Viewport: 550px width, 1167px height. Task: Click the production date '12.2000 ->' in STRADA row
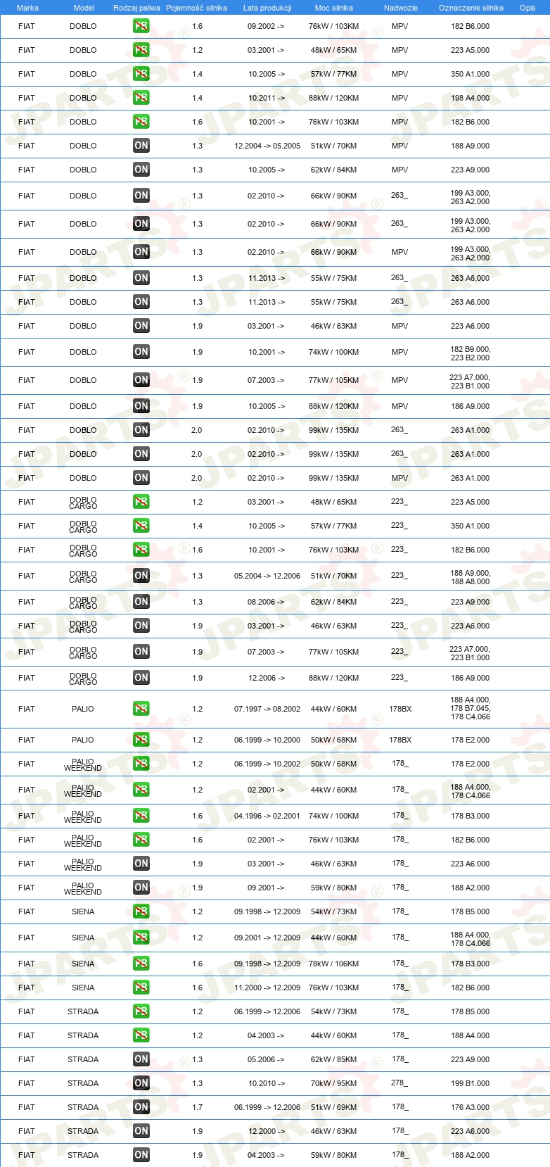pyautogui.click(x=267, y=1131)
